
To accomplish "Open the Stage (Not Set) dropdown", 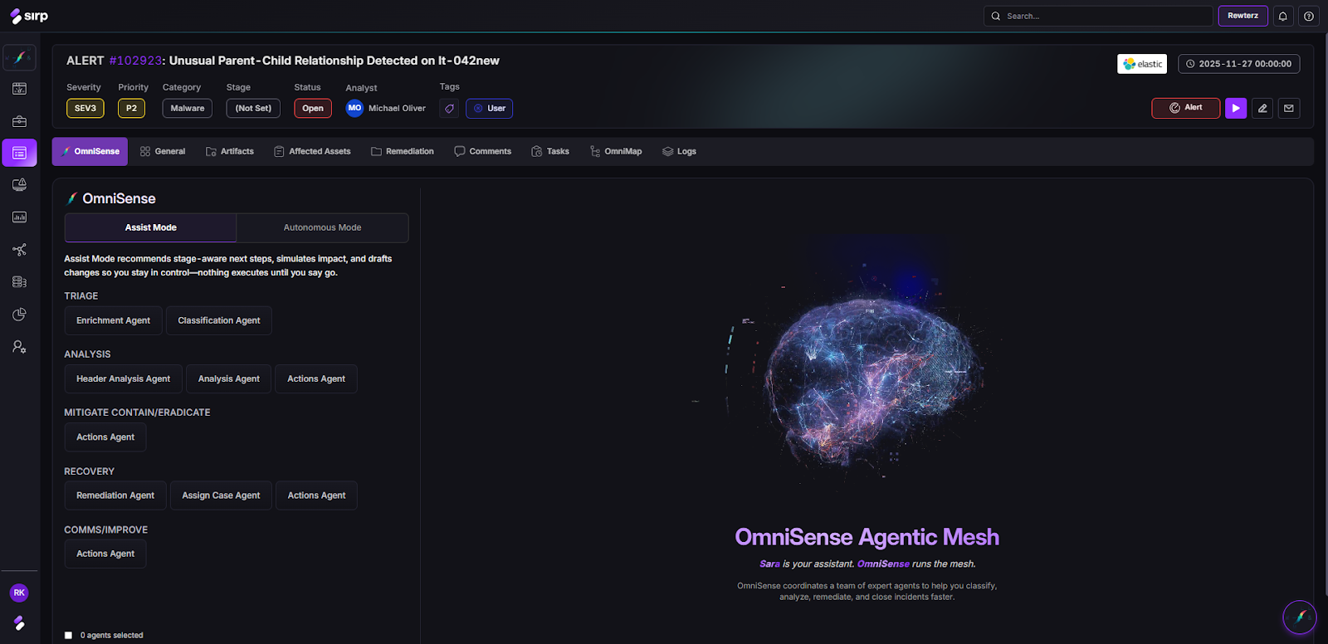I will point(253,109).
